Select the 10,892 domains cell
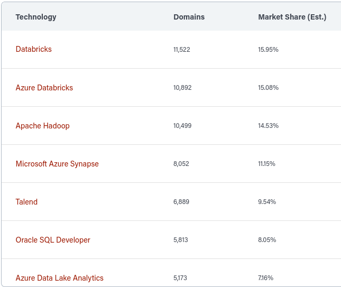Viewport: 341px width, 287px height. [182, 88]
